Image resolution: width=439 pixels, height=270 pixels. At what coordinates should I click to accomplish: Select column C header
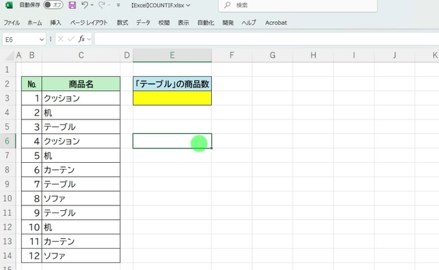81,55
